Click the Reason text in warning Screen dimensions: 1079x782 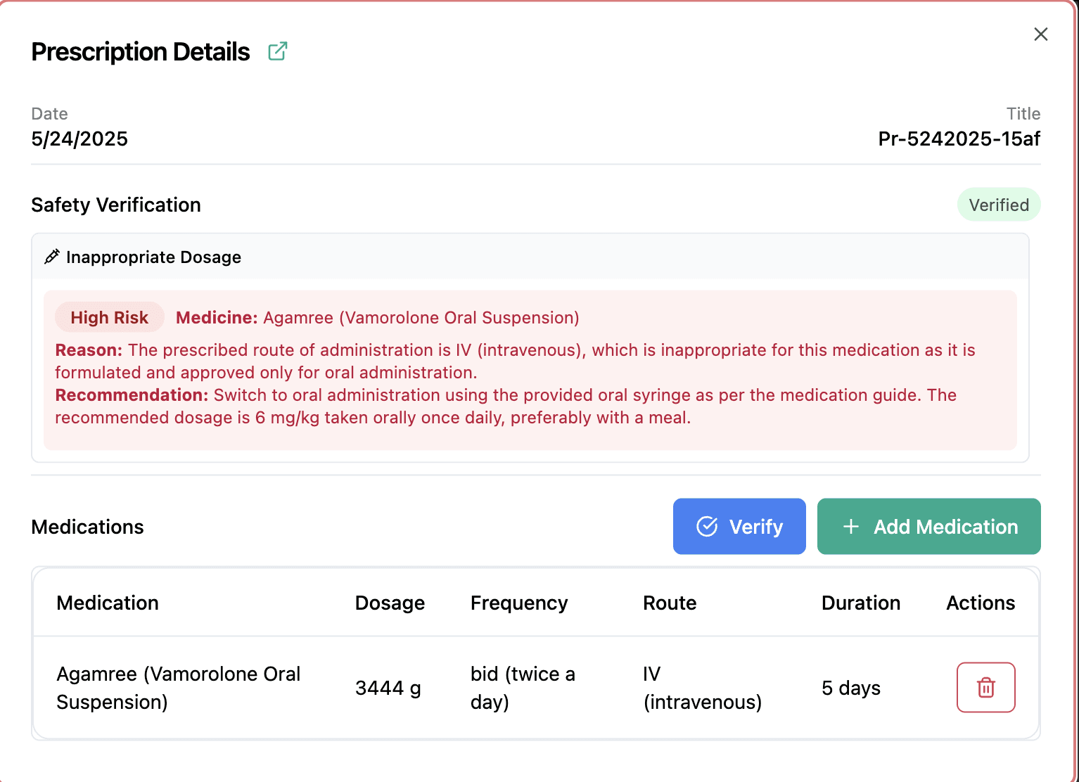click(515, 361)
